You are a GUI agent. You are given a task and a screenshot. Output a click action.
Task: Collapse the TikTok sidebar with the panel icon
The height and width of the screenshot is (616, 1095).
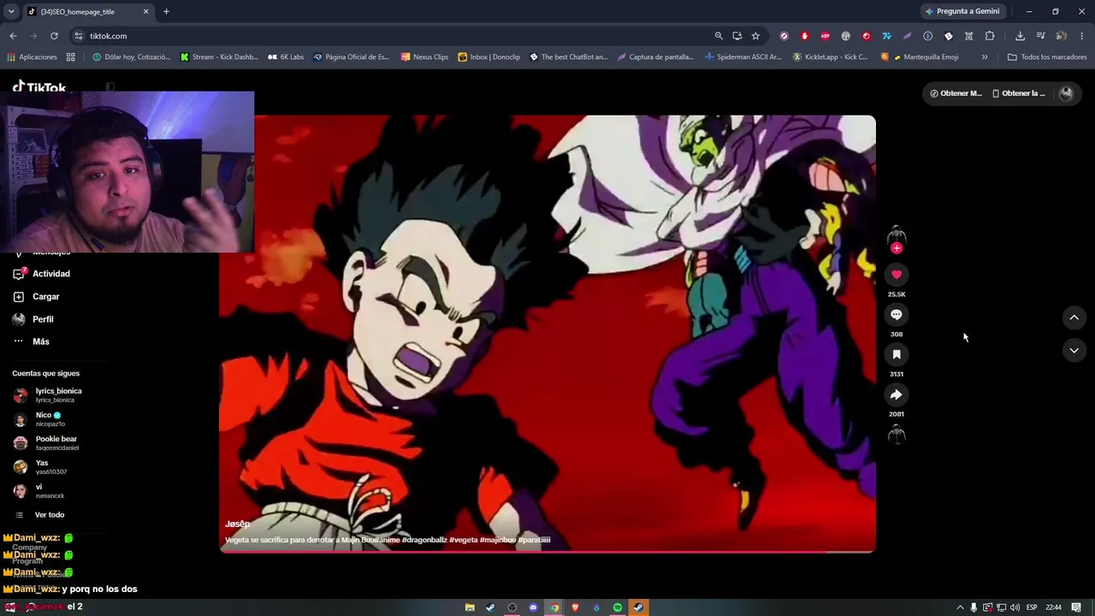pos(109,87)
